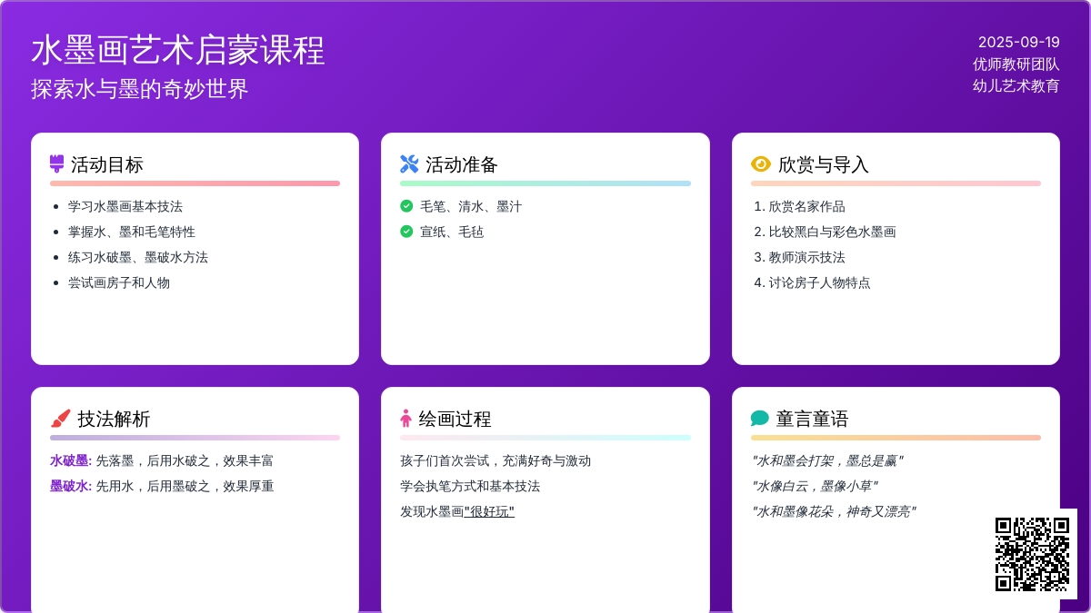Screen dimensions: 1091x613
Task: Click the paintbrush icon beside 技法解析
Action: pyautogui.click(x=60, y=419)
